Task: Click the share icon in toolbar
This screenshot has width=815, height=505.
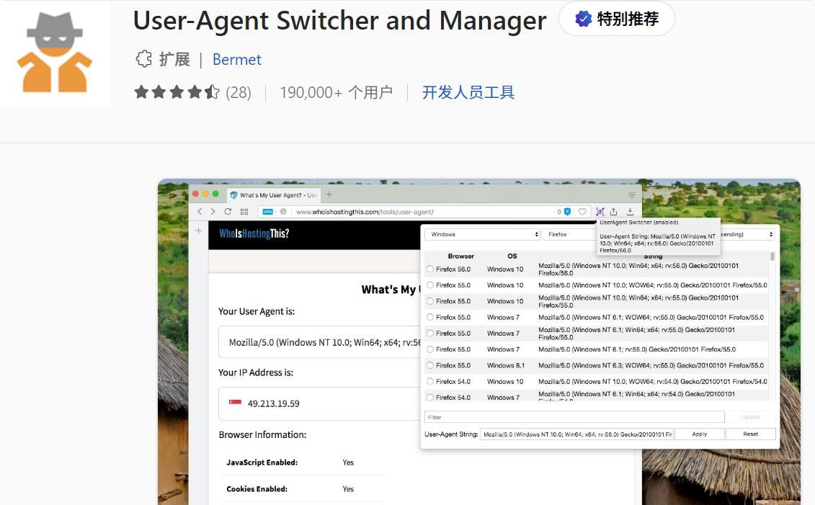Action: pos(614,212)
